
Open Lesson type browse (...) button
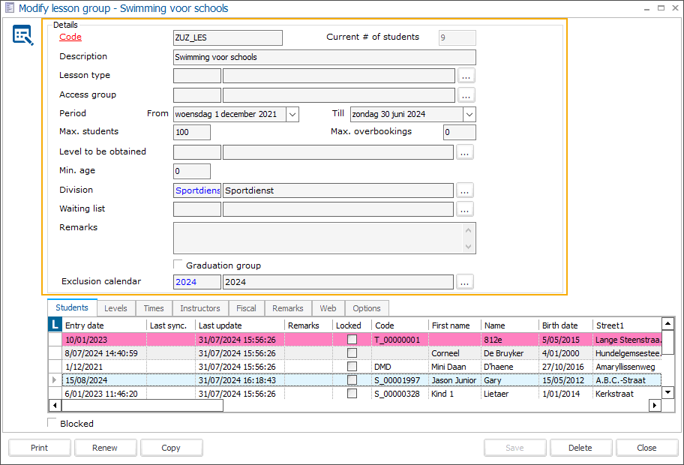466,76
